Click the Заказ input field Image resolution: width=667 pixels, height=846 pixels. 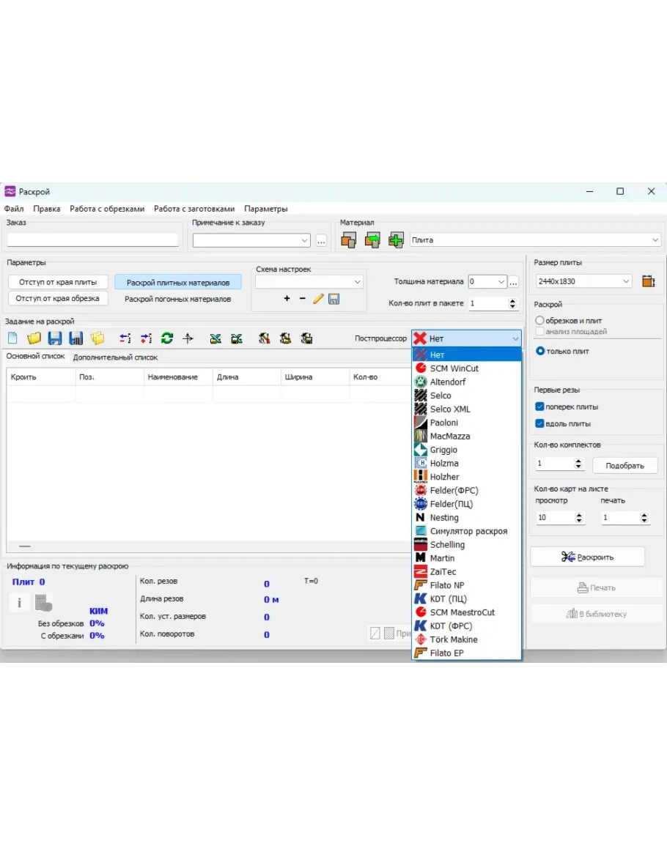(x=92, y=240)
